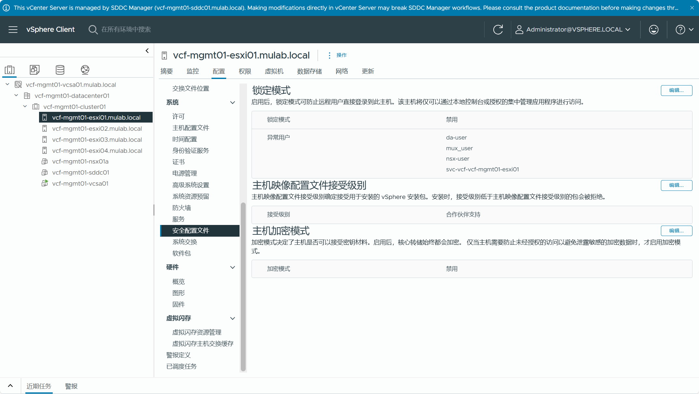Edit the 主机映像配置文件接受级别 settings

pos(676,185)
